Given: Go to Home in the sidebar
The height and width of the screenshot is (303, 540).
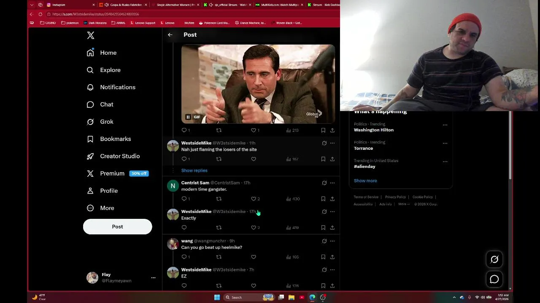Looking at the screenshot, I should (102, 53).
